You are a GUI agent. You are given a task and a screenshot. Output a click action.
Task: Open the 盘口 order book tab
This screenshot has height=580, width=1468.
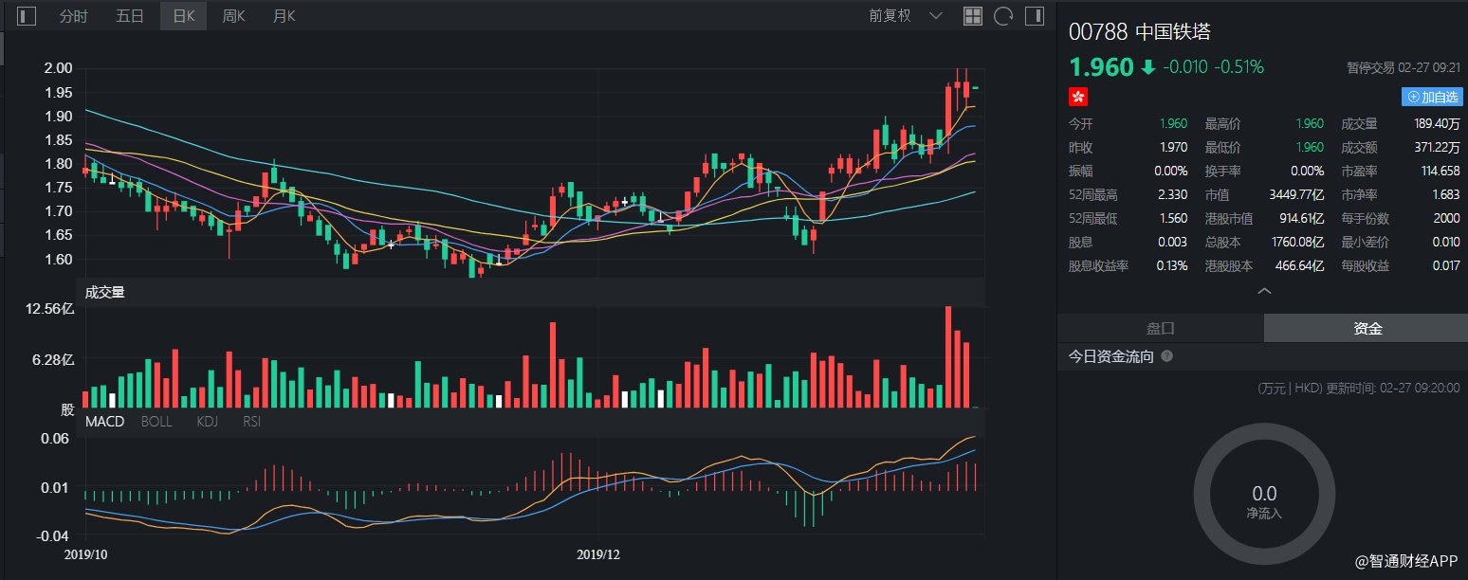tap(1160, 329)
